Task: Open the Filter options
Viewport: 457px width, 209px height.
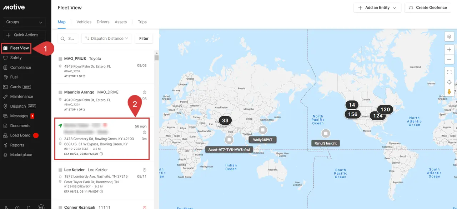Action: click(144, 38)
